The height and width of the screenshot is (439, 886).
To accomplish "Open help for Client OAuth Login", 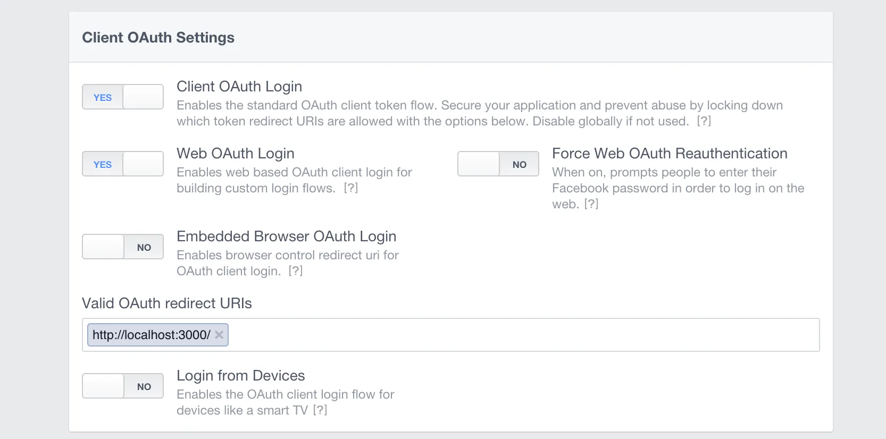I will pyautogui.click(x=704, y=121).
